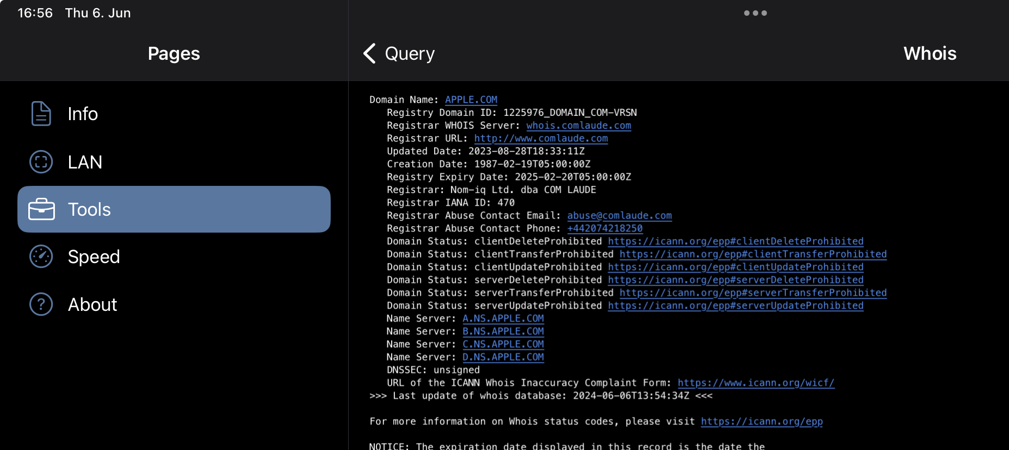Viewport: 1009px width, 450px height.
Task: Select the 'Updated Date: 2023-08-28T18:33:11Z' line
Action: [486, 151]
